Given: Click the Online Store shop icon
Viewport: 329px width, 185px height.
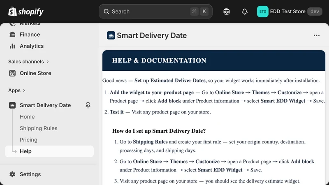Looking at the screenshot, I should tap(12, 73).
